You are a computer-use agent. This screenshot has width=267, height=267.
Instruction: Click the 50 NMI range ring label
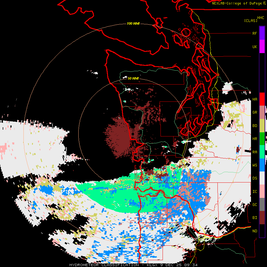(x=133, y=78)
